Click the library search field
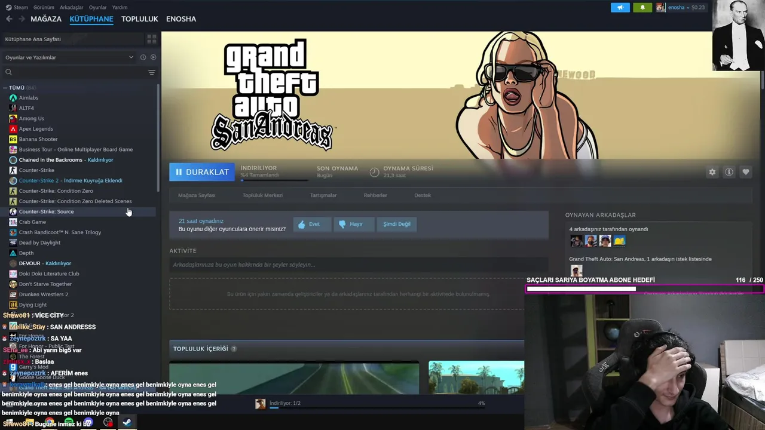The width and height of the screenshot is (765, 430). (x=75, y=72)
